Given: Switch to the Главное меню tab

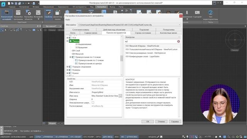Looking at the screenshot, I should [x=91, y=33].
